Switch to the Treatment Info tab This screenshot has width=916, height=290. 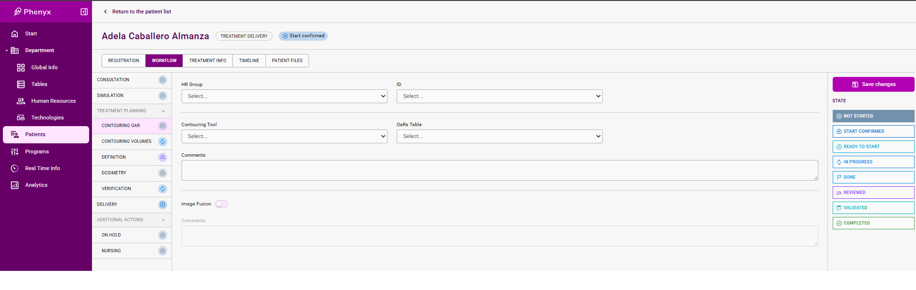207,61
